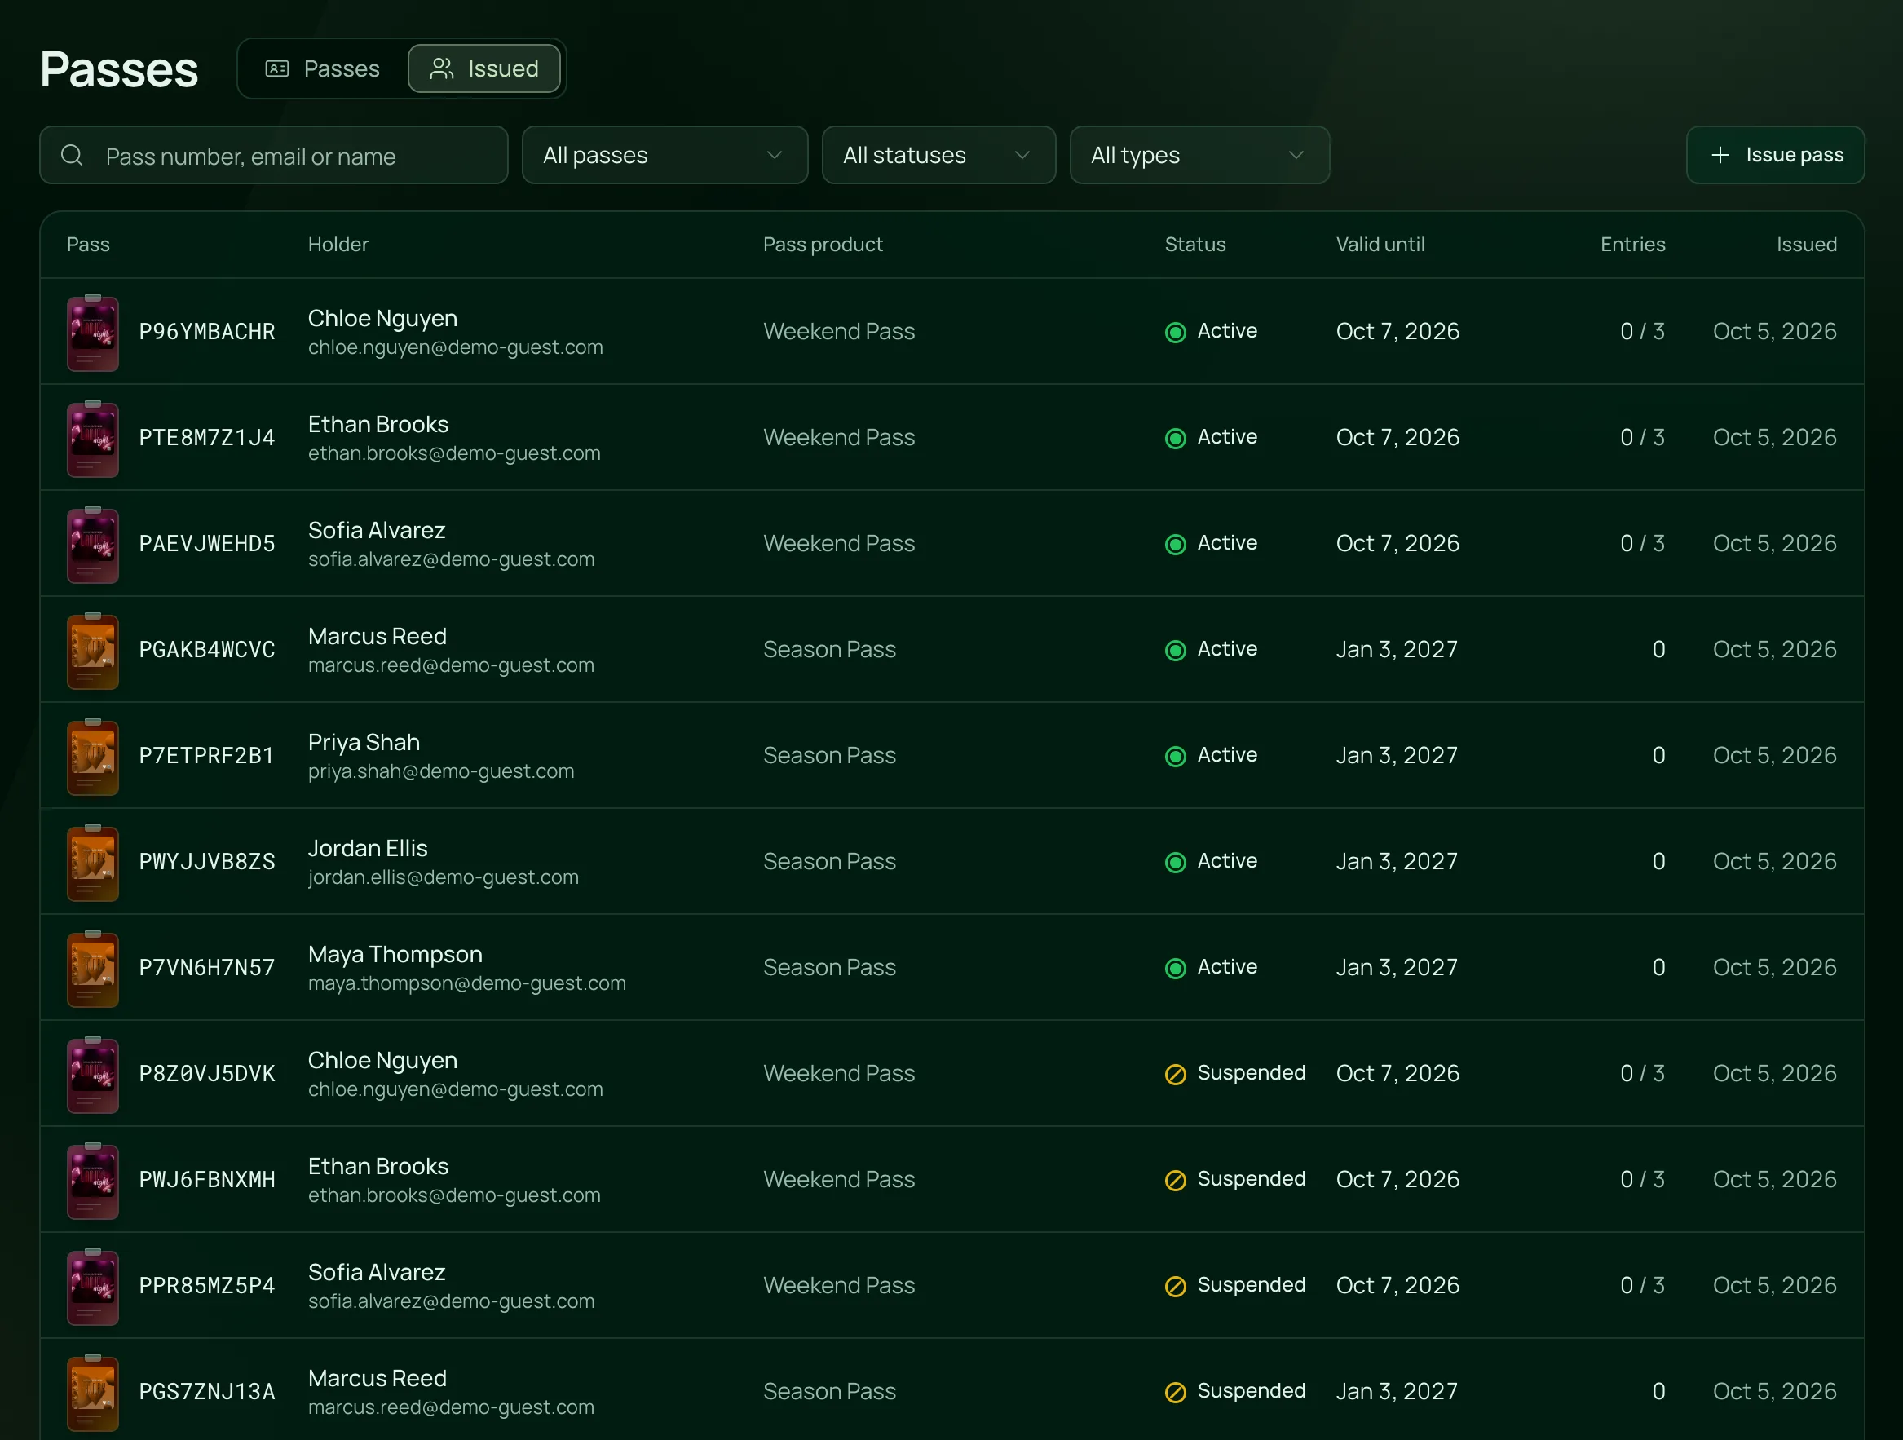Image resolution: width=1903 pixels, height=1440 pixels.
Task: Open pass thumbnail for P96YMBACHR
Action: 93,332
